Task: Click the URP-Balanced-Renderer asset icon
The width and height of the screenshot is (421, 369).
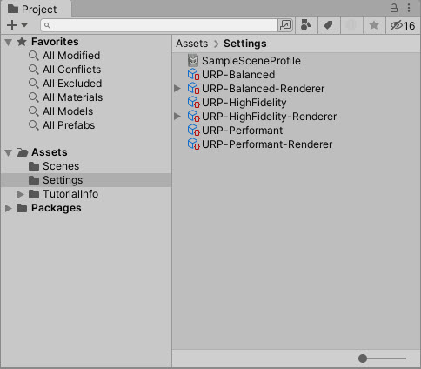Action: point(194,89)
